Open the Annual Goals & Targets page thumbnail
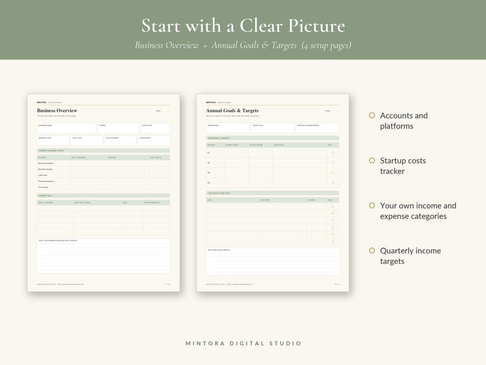This screenshot has height=365, width=486. (273, 193)
